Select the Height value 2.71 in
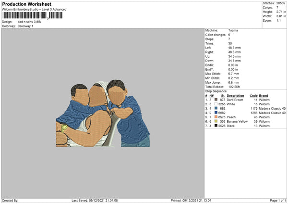The width and height of the screenshot is (288, 204). [281, 12]
